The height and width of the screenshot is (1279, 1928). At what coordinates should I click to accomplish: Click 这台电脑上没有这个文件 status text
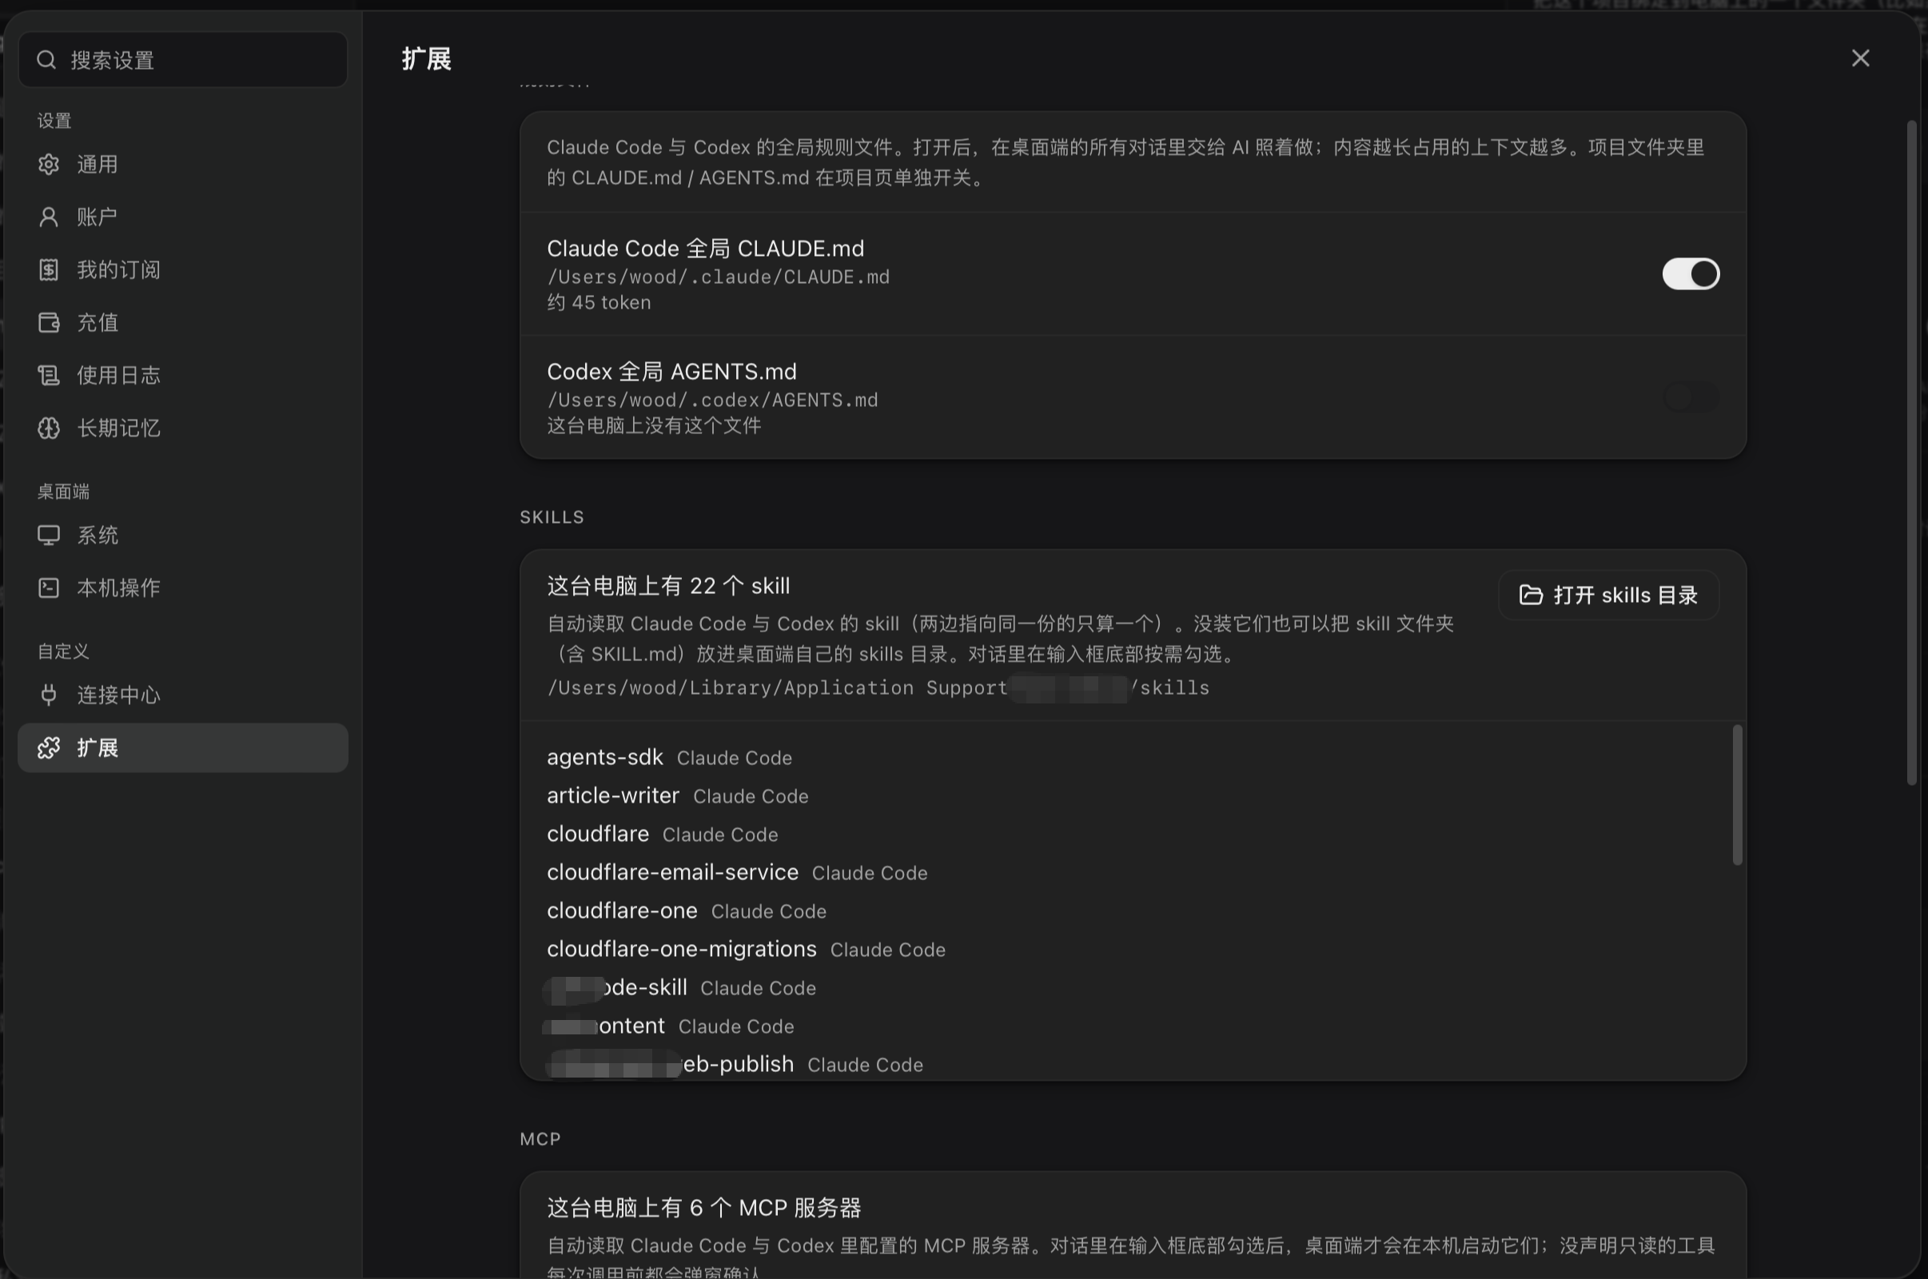click(654, 426)
